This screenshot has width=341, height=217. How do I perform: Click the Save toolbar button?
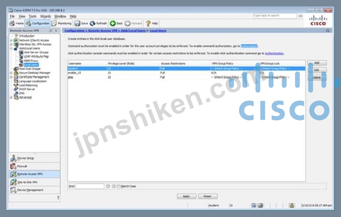(x=81, y=23)
